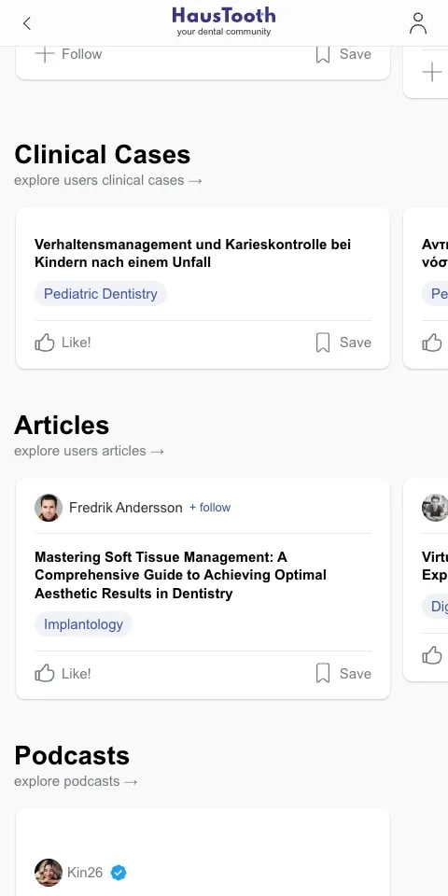
Task: Click the plus Follow icon on top card
Action: (45, 54)
